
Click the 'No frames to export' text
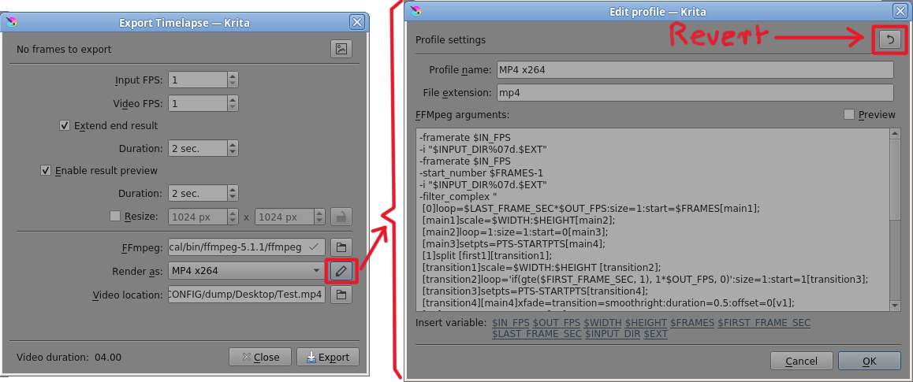click(64, 50)
